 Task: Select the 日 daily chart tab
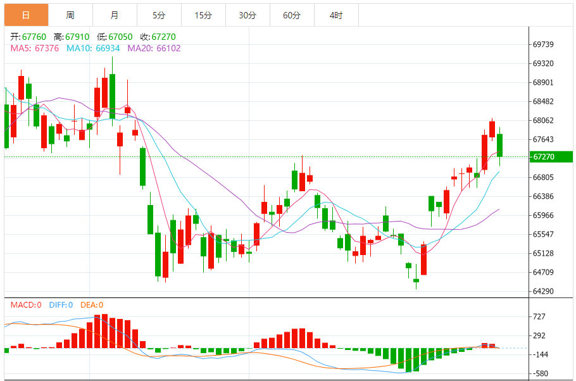[x=26, y=15]
